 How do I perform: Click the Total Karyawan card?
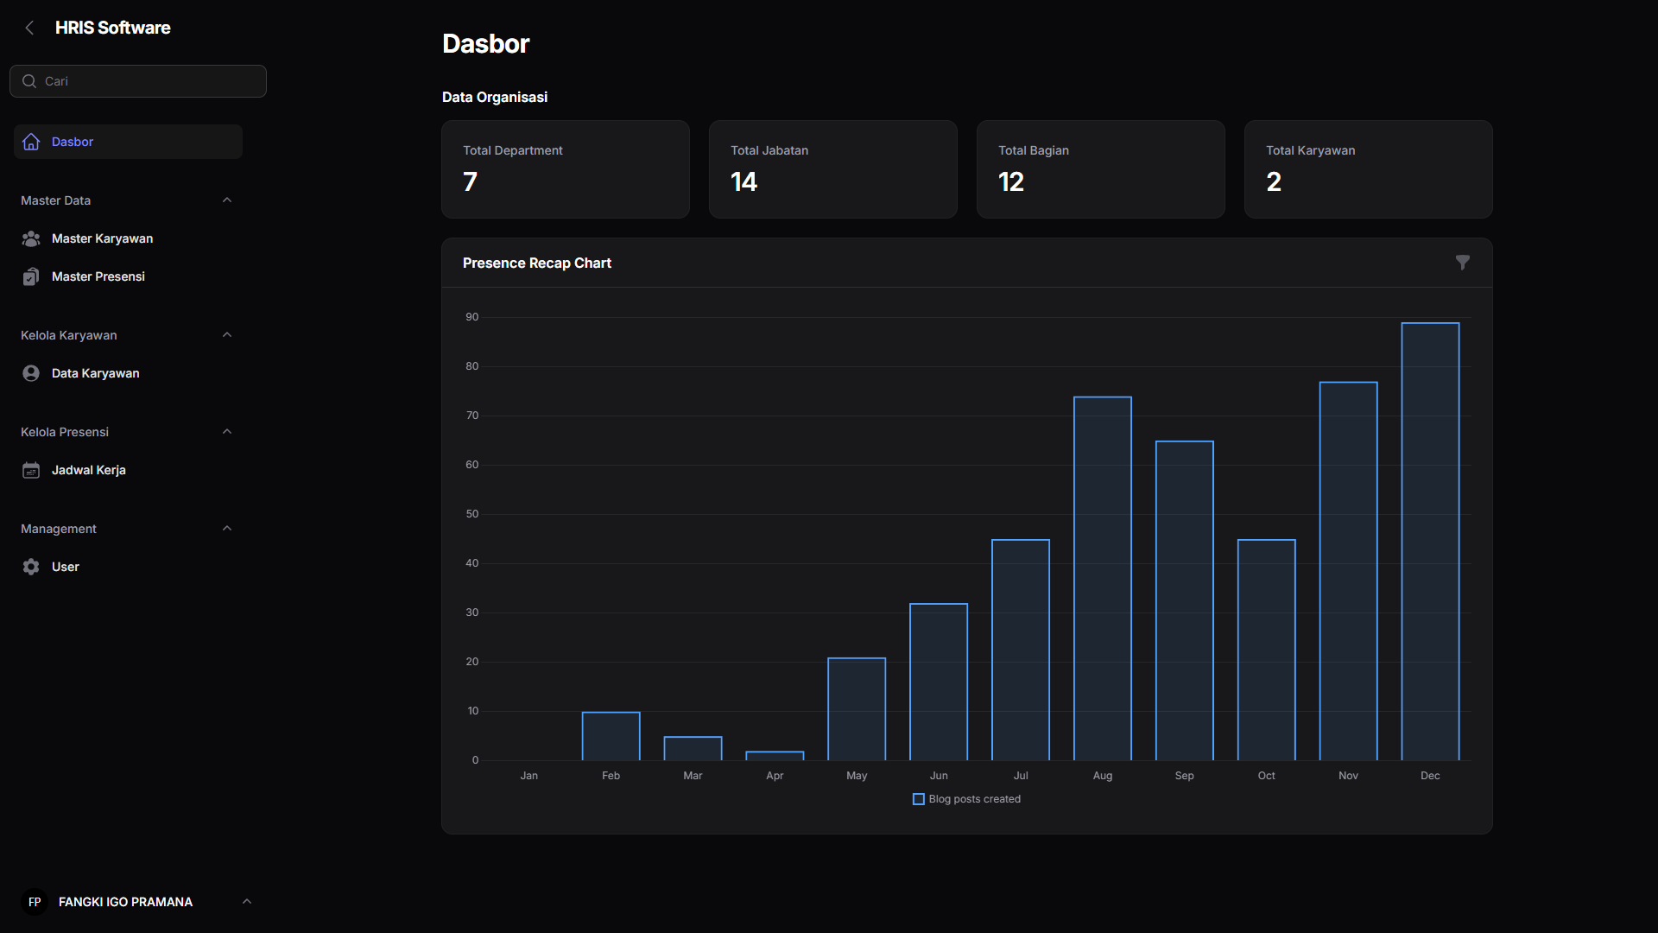1368,169
